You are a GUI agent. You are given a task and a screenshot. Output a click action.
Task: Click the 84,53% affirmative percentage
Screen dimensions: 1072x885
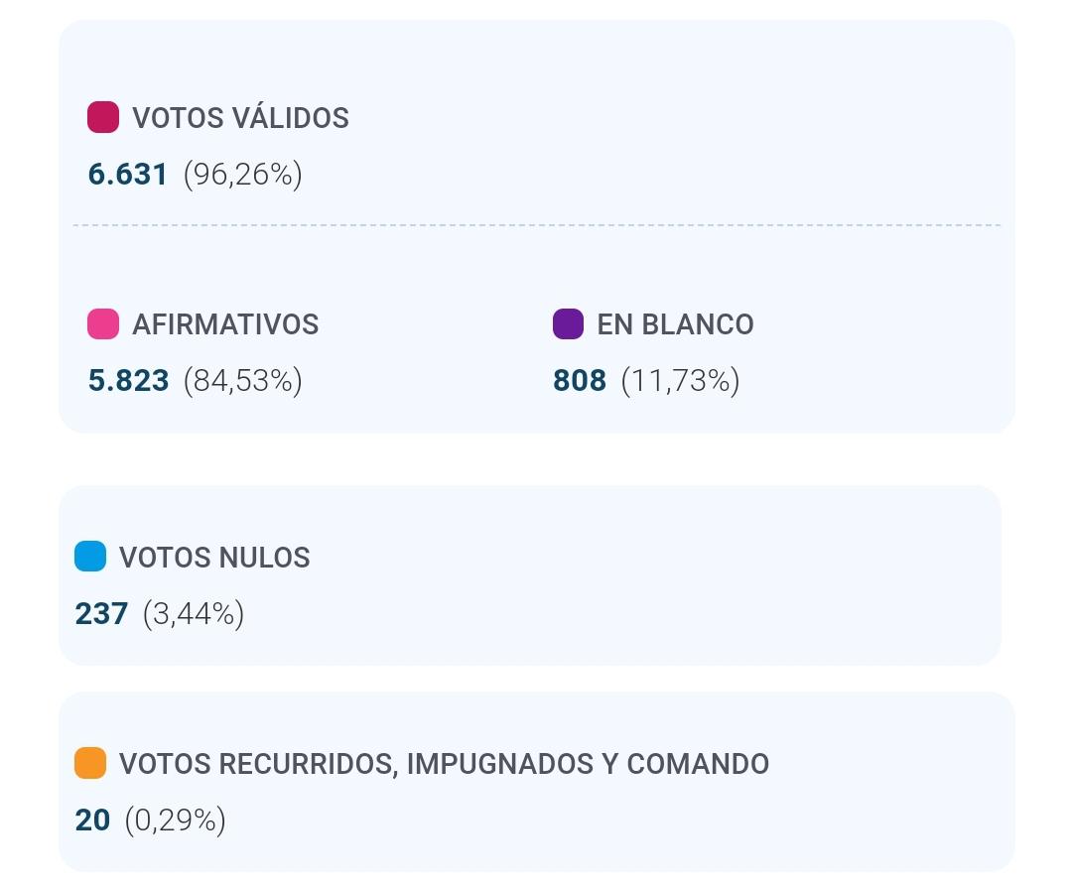(x=243, y=382)
